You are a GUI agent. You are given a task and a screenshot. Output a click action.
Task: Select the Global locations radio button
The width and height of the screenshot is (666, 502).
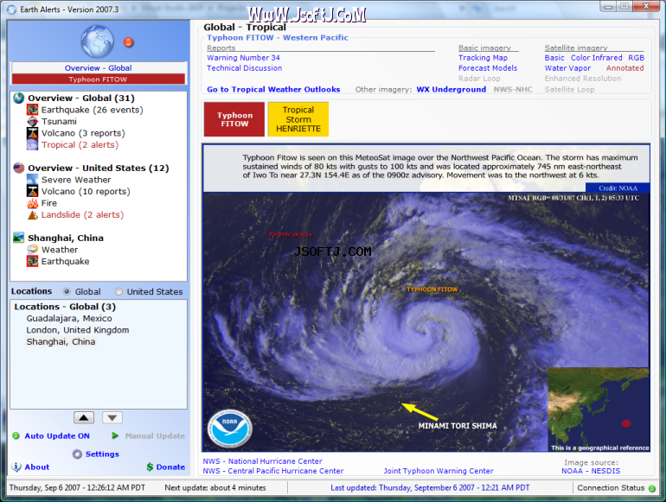pyautogui.click(x=67, y=291)
